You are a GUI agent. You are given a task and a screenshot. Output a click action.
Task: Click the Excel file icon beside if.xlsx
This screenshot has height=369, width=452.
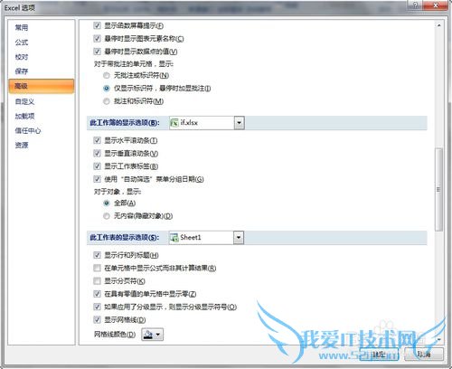coord(174,123)
